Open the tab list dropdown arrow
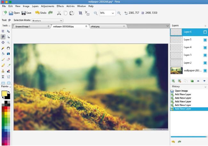Viewport: 208px width, 146px height. pyautogui.click(x=167, y=26)
